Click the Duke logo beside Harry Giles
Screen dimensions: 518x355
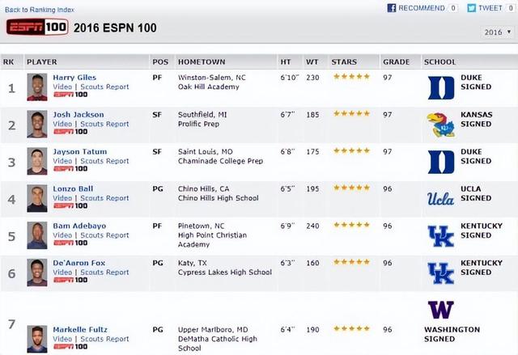(441, 87)
